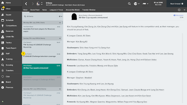Open the Finances coin icon

click(x=3, y=87)
